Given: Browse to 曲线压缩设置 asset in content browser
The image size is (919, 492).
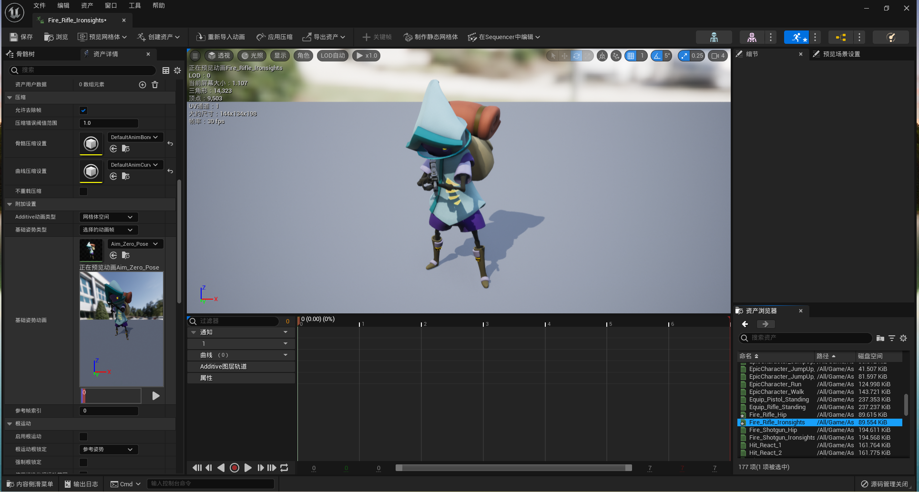Looking at the screenshot, I should (126, 176).
